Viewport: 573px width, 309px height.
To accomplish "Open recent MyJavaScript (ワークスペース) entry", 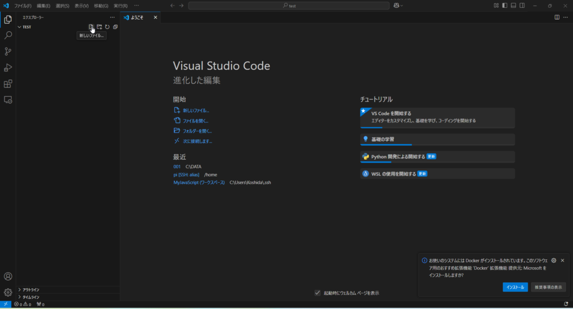I will 199,182.
